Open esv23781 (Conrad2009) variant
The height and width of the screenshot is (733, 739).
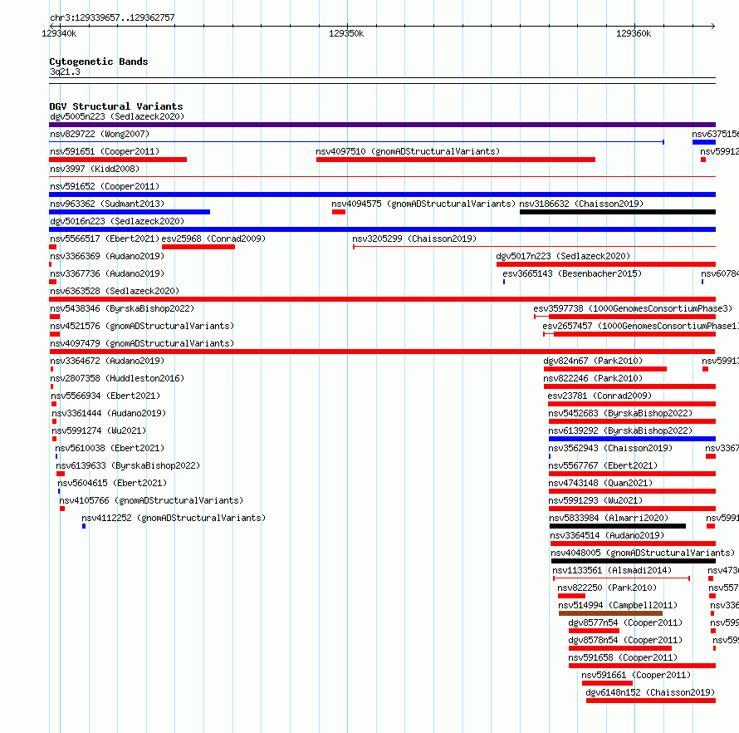pyautogui.click(x=600, y=396)
